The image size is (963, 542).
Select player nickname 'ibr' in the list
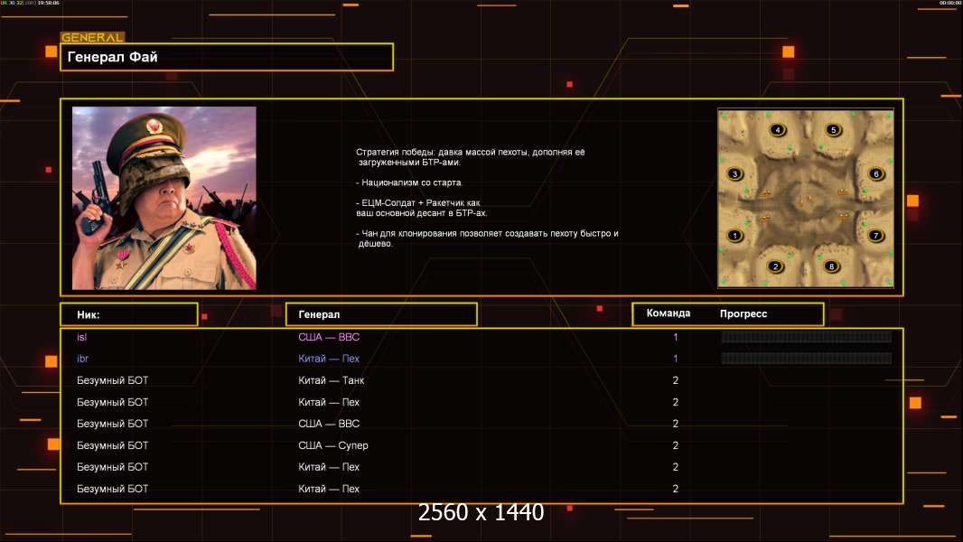pyautogui.click(x=82, y=359)
